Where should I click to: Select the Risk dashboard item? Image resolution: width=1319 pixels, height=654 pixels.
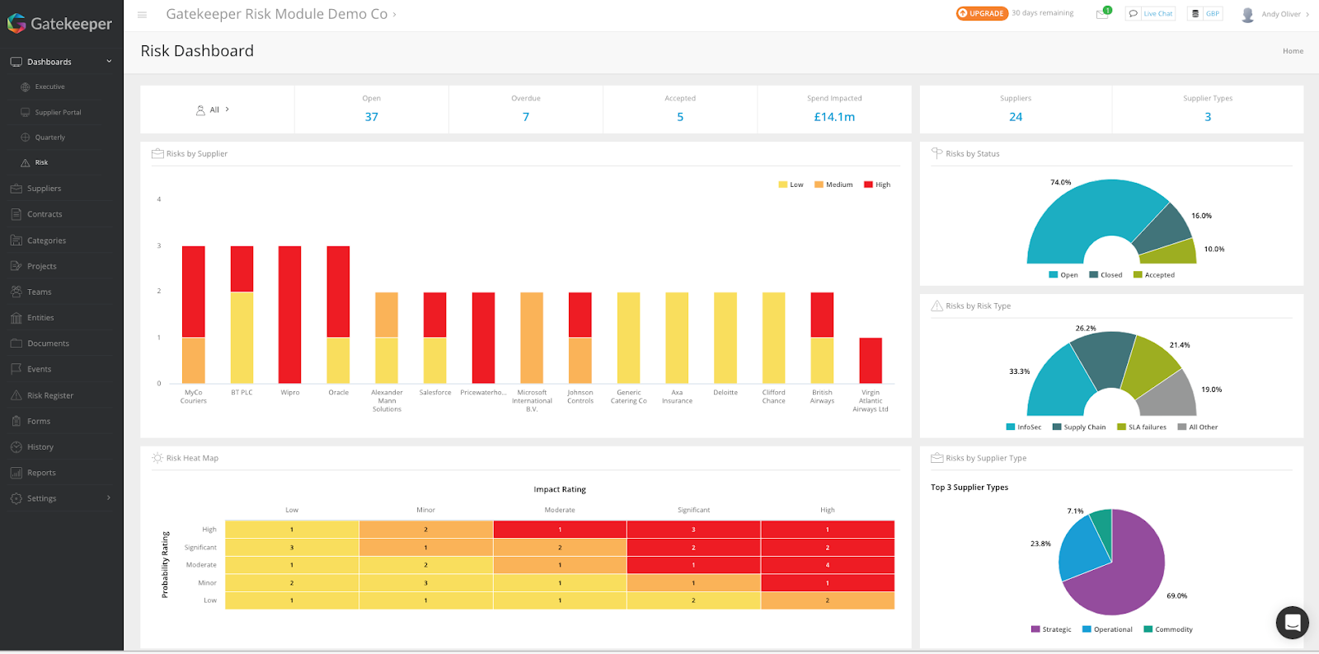click(x=41, y=162)
